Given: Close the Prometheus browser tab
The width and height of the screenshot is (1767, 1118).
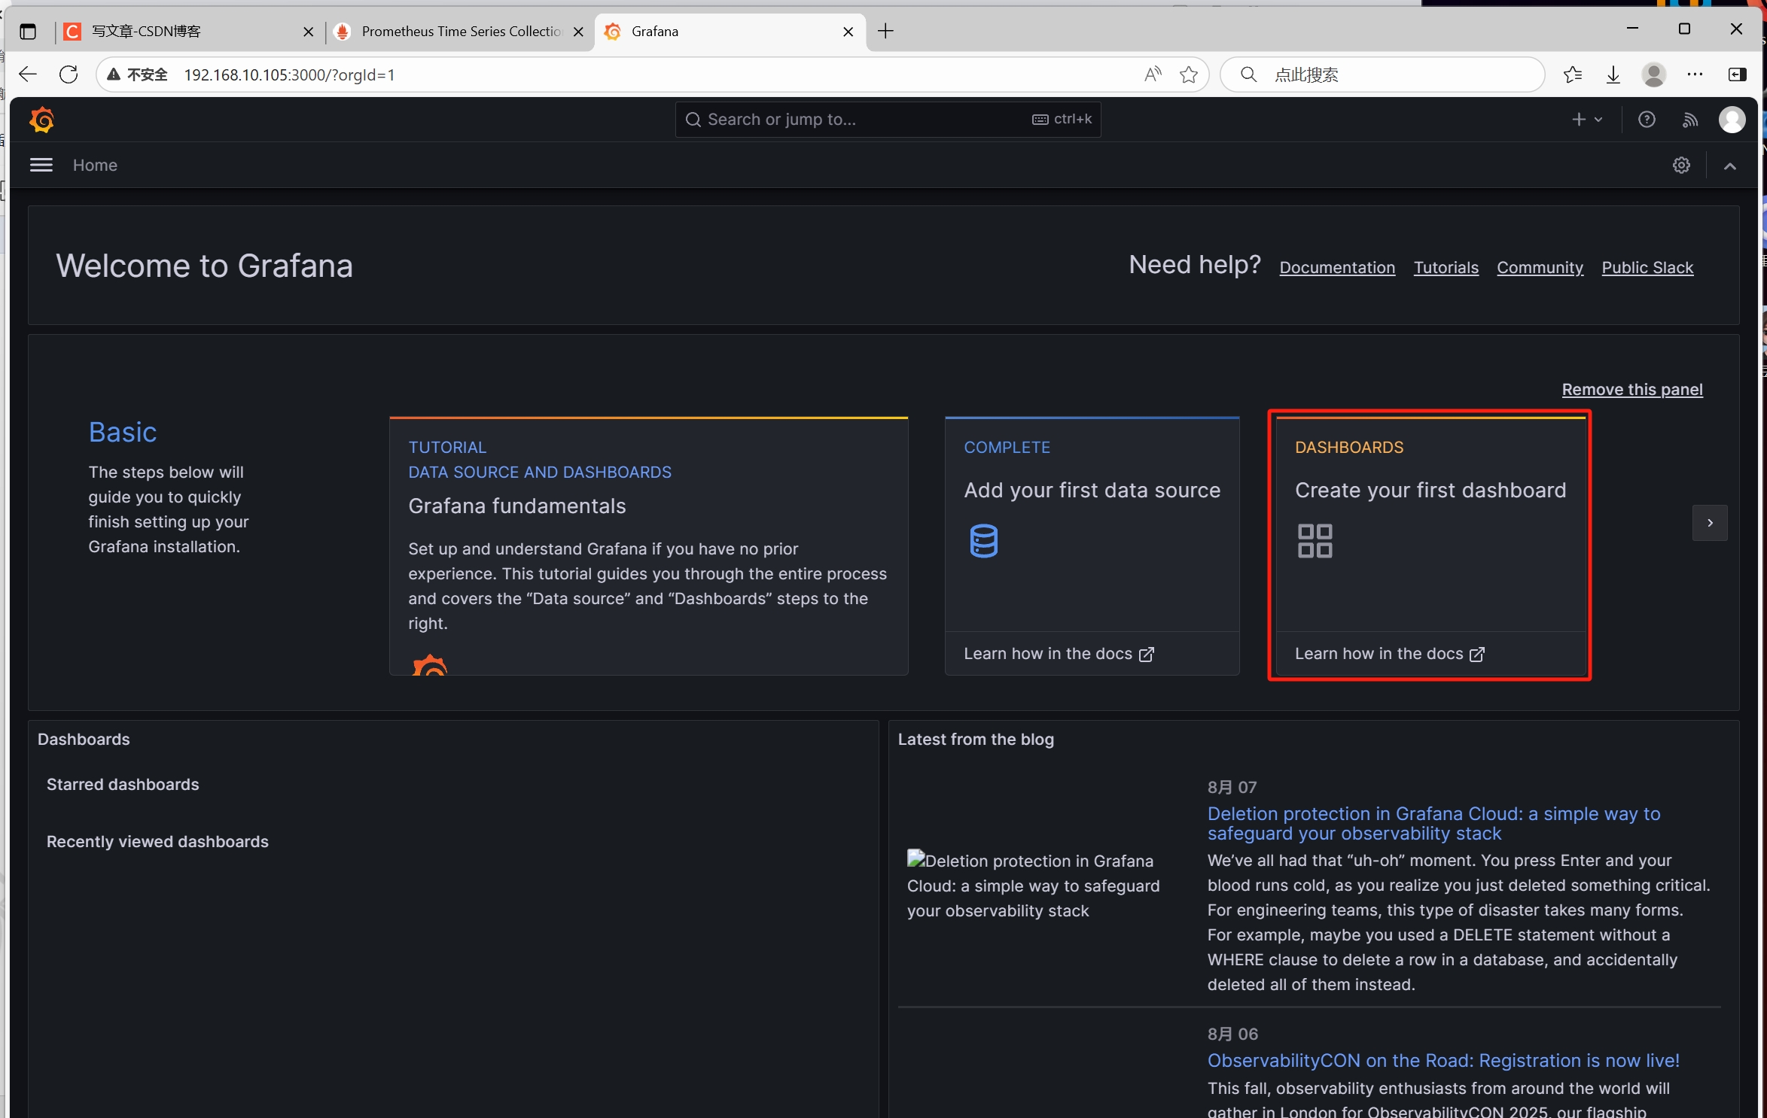Looking at the screenshot, I should [578, 32].
